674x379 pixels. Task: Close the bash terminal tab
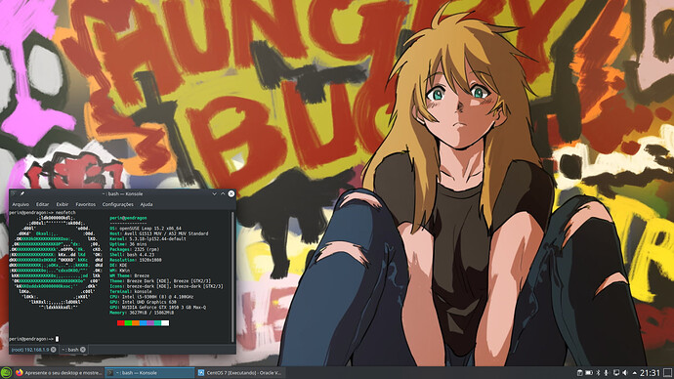tap(83, 350)
